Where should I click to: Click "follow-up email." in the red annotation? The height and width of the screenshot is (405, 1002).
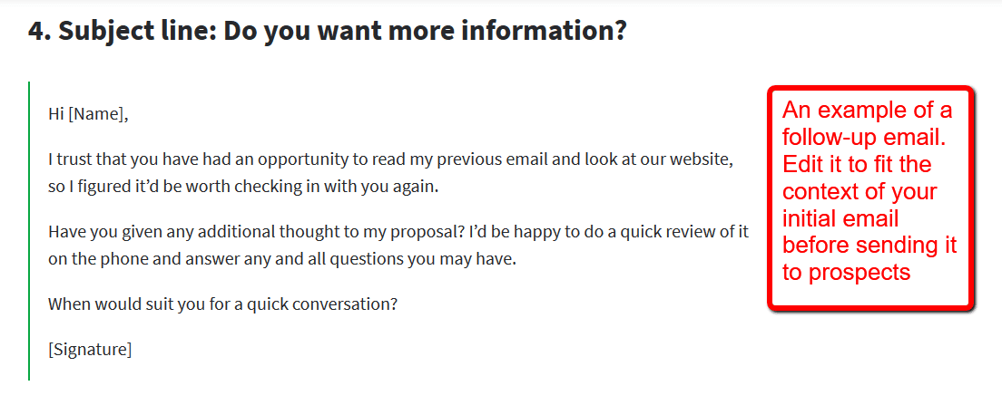(x=863, y=138)
